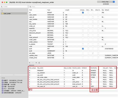The height and width of the screenshot is (98, 118).
Task: Select the user_order table in the sidebar
Action: pos(14,13)
